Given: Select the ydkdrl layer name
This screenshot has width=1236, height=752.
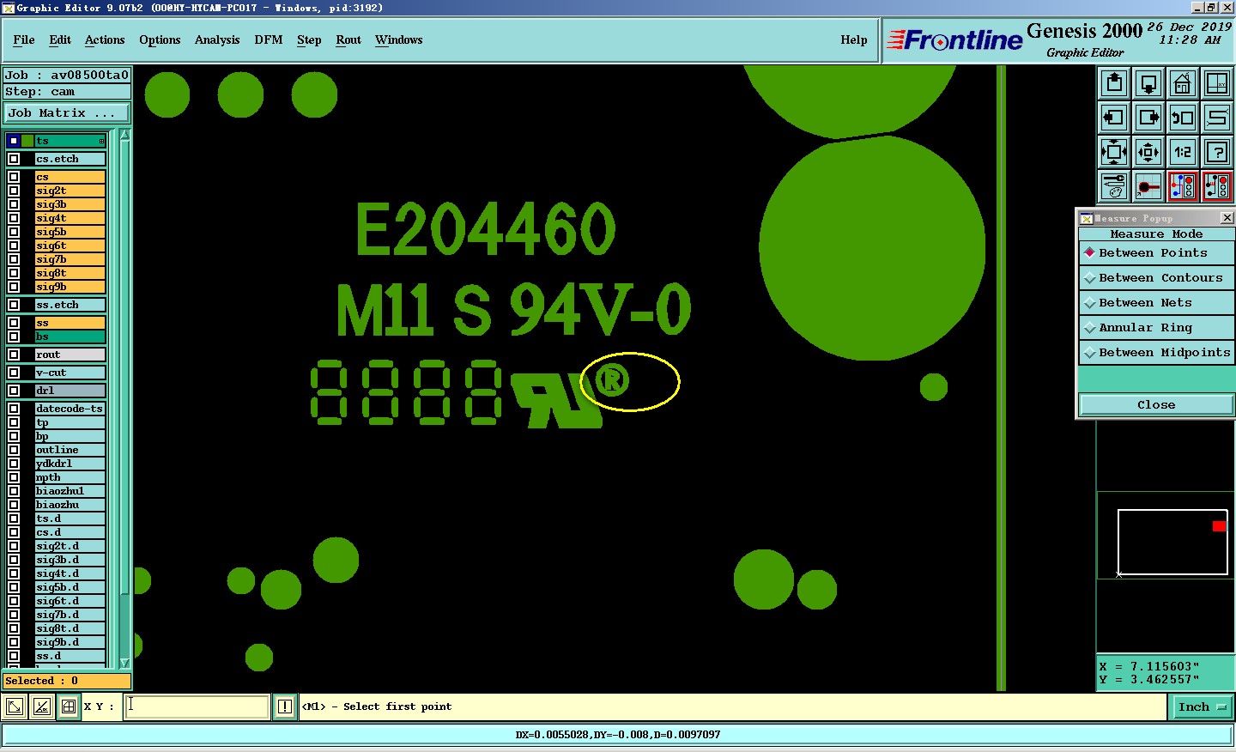Looking at the screenshot, I should pos(70,464).
